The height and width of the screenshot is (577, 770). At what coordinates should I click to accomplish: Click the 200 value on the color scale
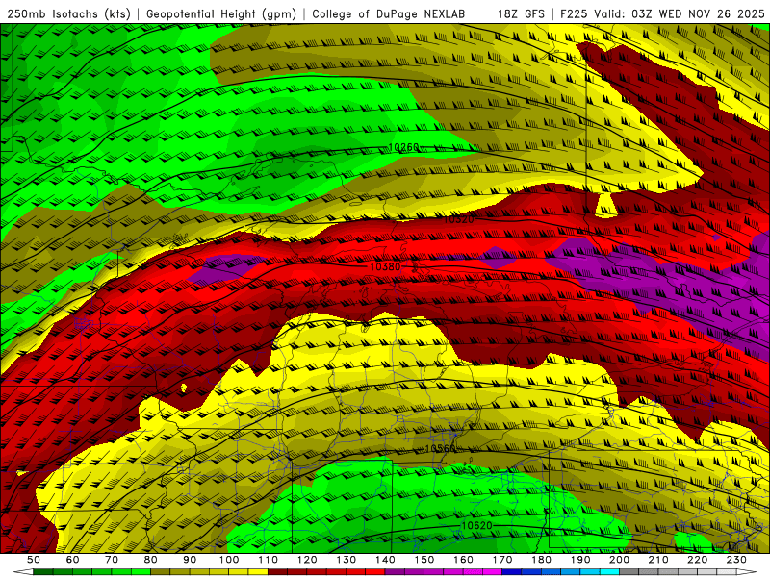620,560
